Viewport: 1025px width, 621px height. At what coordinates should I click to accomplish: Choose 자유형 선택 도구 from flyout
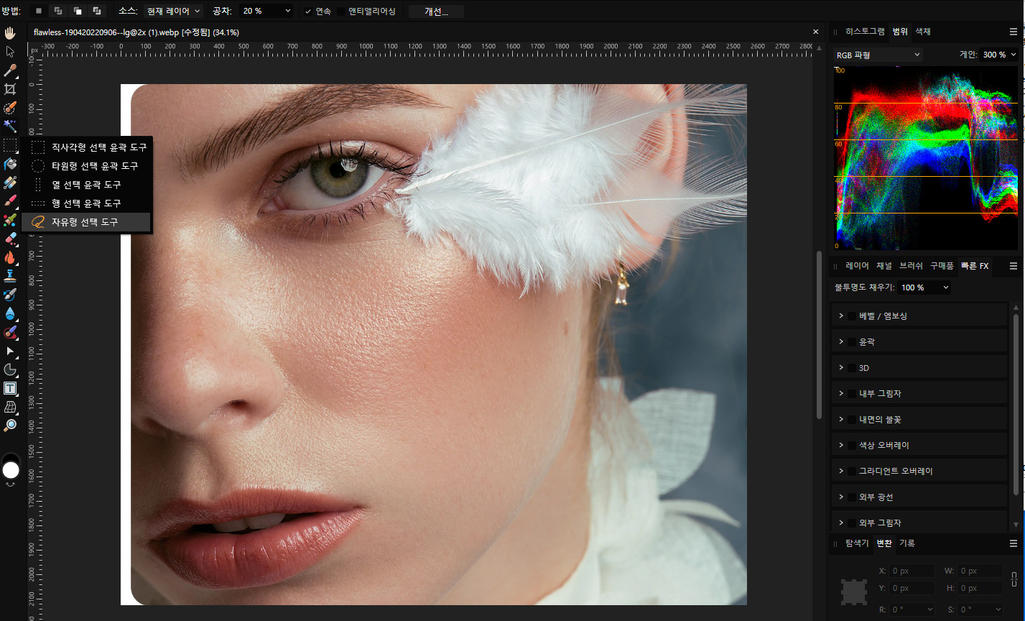pyautogui.click(x=87, y=222)
